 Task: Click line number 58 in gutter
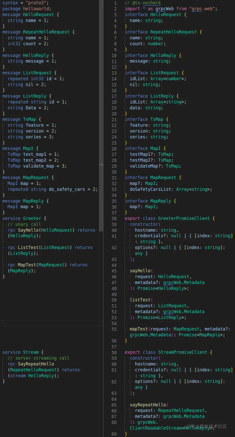114,352
